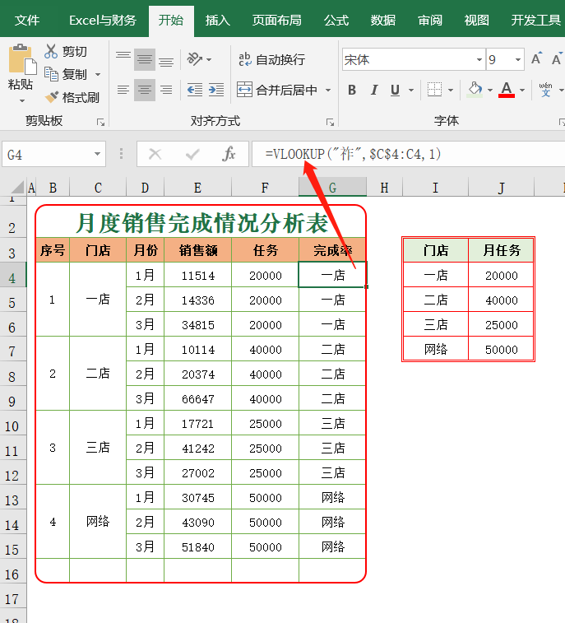
Task: Switch to the Home (开始) tab
Action: pyautogui.click(x=171, y=20)
